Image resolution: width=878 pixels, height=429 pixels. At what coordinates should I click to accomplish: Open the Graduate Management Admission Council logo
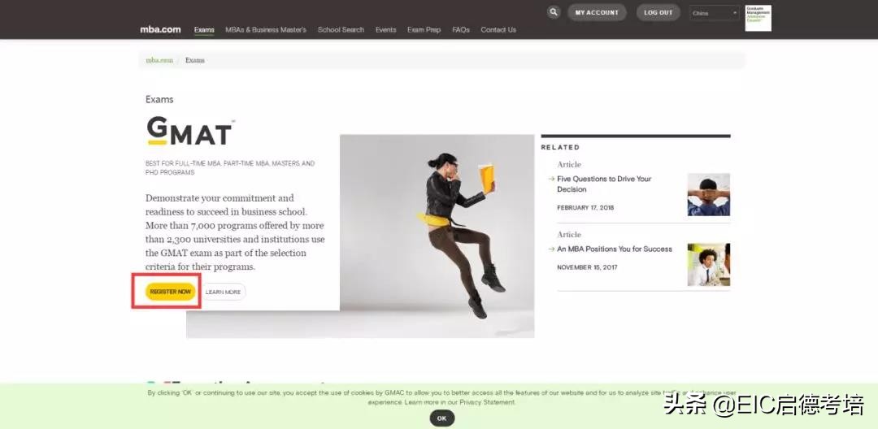(758, 18)
